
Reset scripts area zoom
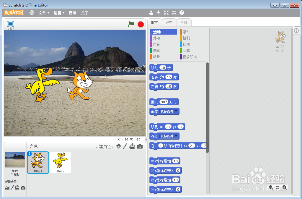tap(277, 187)
